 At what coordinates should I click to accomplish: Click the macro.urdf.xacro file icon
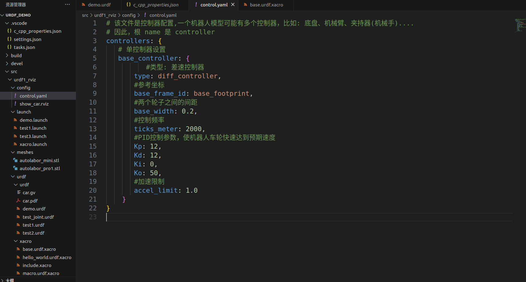tap(18, 273)
